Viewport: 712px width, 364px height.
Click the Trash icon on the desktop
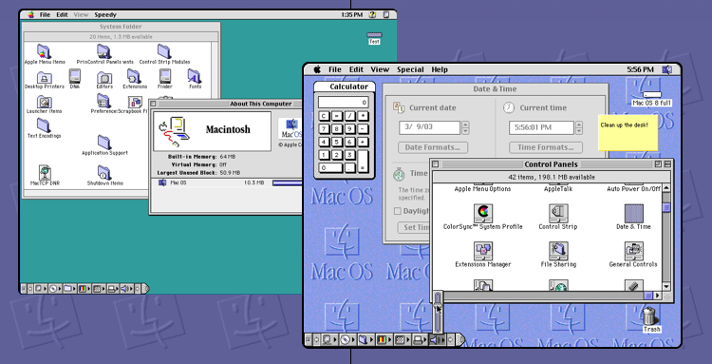[x=651, y=316]
